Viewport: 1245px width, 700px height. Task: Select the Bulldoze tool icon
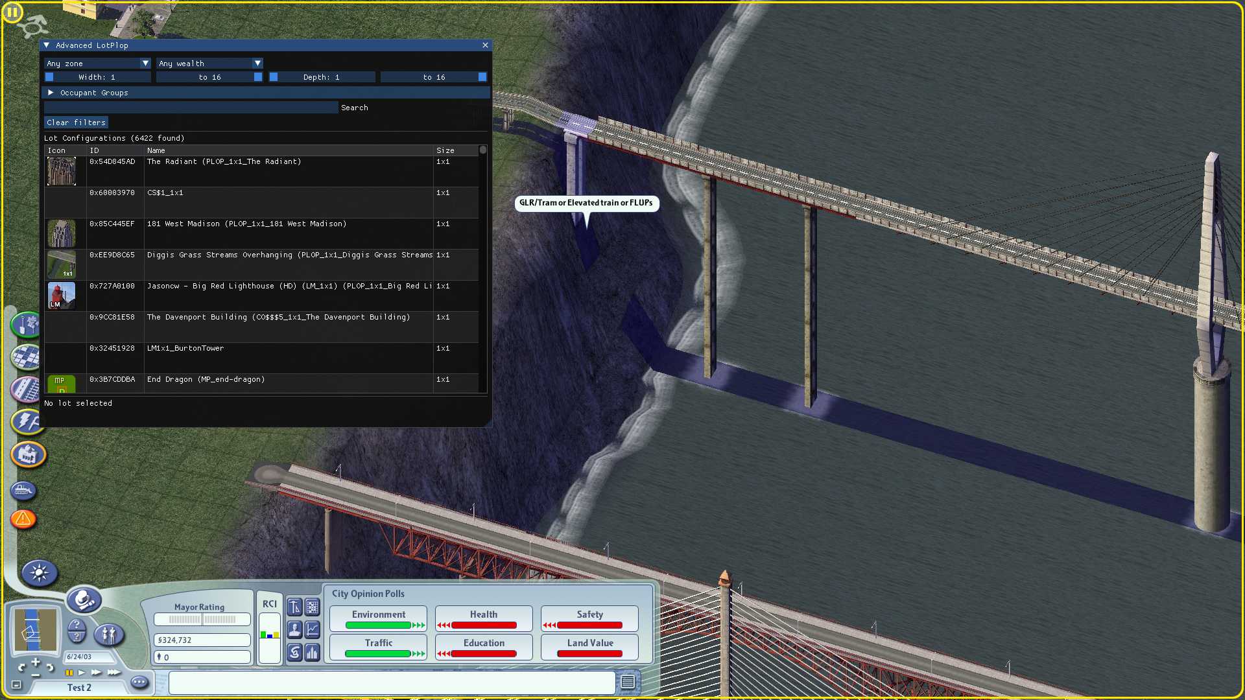(x=23, y=491)
